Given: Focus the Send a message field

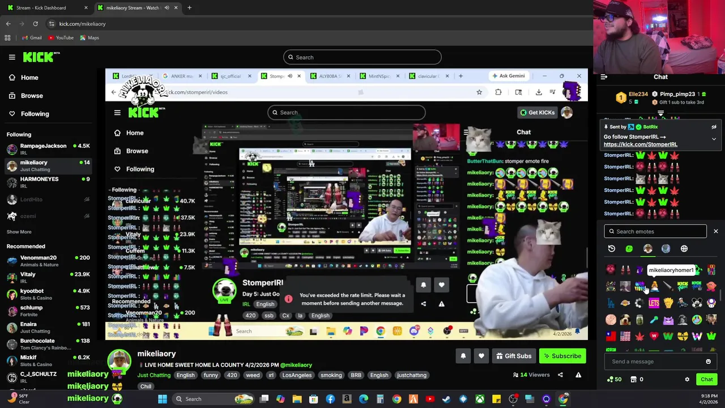Looking at the screenshot, I should click(x=655, y=362).
